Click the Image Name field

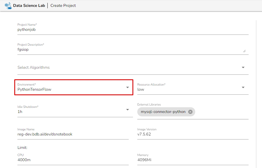coord(73,134)
